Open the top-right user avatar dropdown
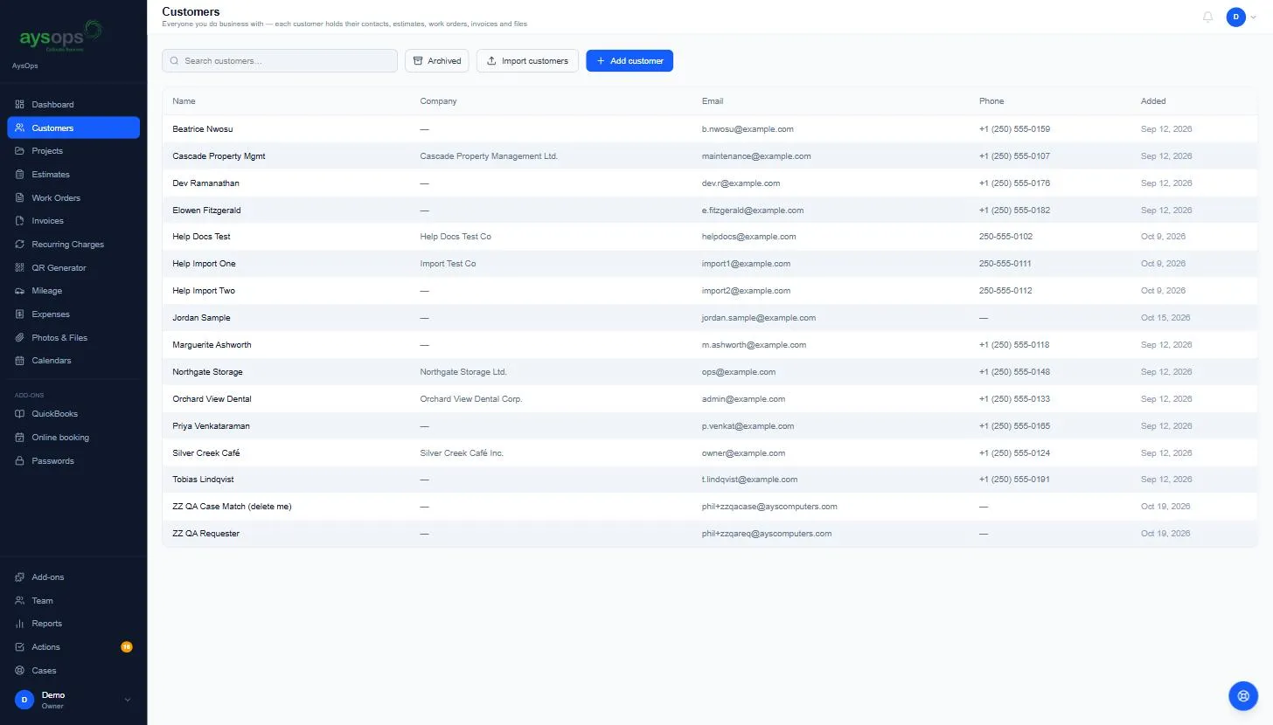 point(1241,17)
